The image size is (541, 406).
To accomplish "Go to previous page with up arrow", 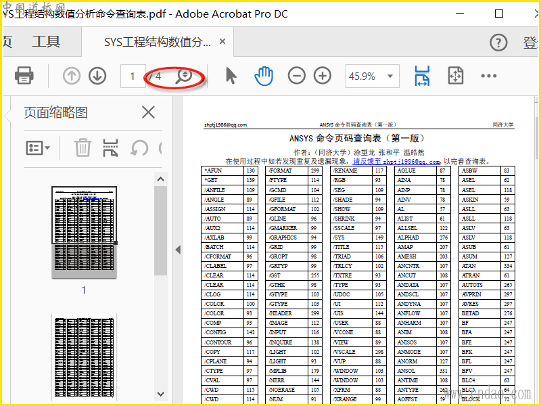I will [72, 76].
